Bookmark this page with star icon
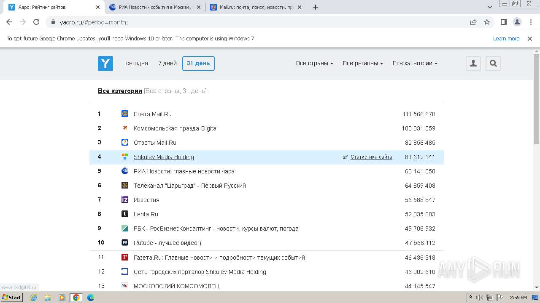This screenshot has height=303, width=540. [x=487, y=22]
